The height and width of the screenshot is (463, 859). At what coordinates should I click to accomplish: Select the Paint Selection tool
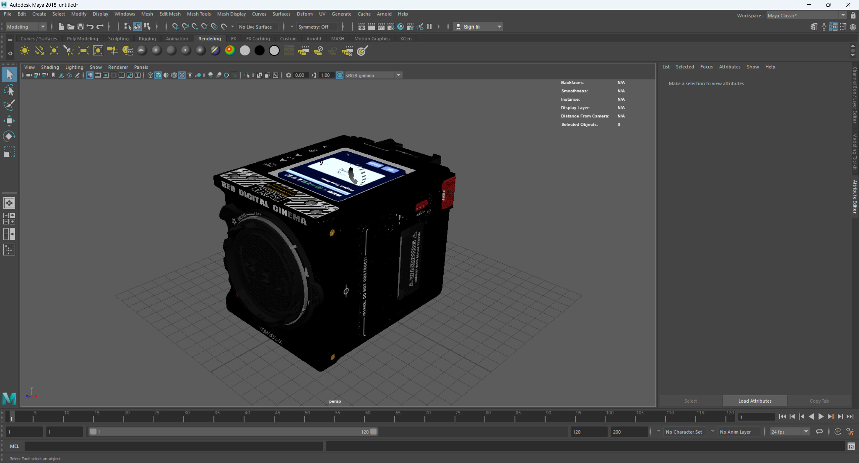click(x=9, y=105)
